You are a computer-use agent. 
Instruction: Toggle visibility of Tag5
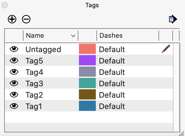tap(14, 61)
